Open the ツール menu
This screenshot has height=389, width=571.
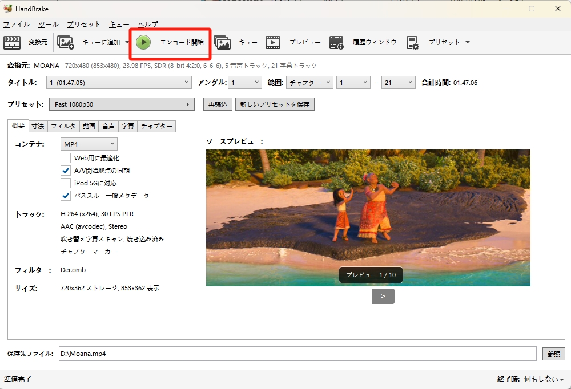[x=48, y=25]
